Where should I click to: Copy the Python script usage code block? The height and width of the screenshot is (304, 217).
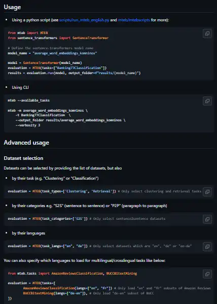tap(207, 33)
